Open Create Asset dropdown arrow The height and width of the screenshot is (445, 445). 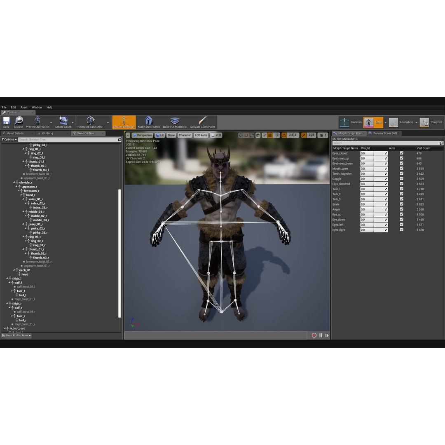click(73, 123)
